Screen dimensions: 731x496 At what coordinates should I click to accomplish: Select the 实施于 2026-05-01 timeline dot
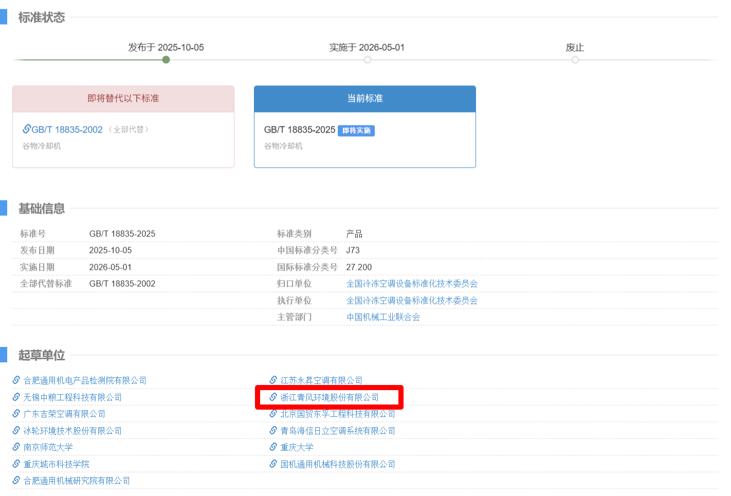[x=367, y=60]
